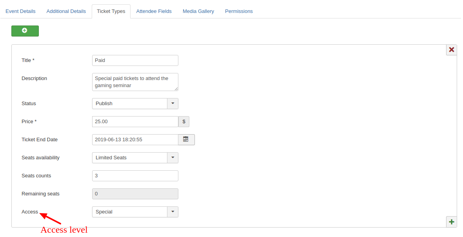Screen dimensions: 463x237
Task: Expand the Status dropdown arrow
Action: pyautogui.click(x=173, y=104)
